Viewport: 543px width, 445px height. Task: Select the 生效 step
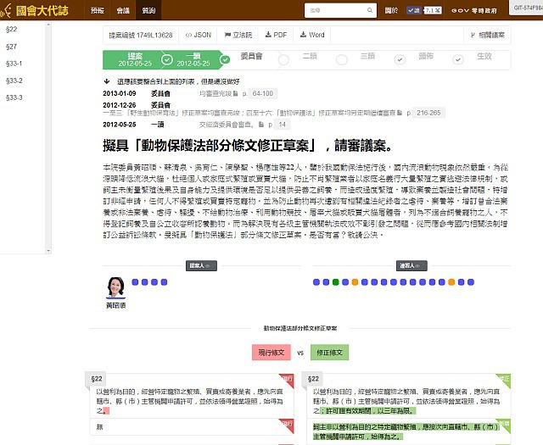point(484,56)
